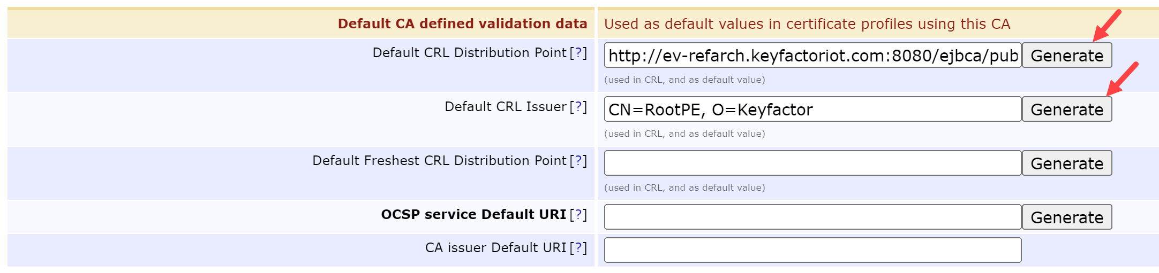Generate the Default CRL Issuer value

[x=1066, y=110]
